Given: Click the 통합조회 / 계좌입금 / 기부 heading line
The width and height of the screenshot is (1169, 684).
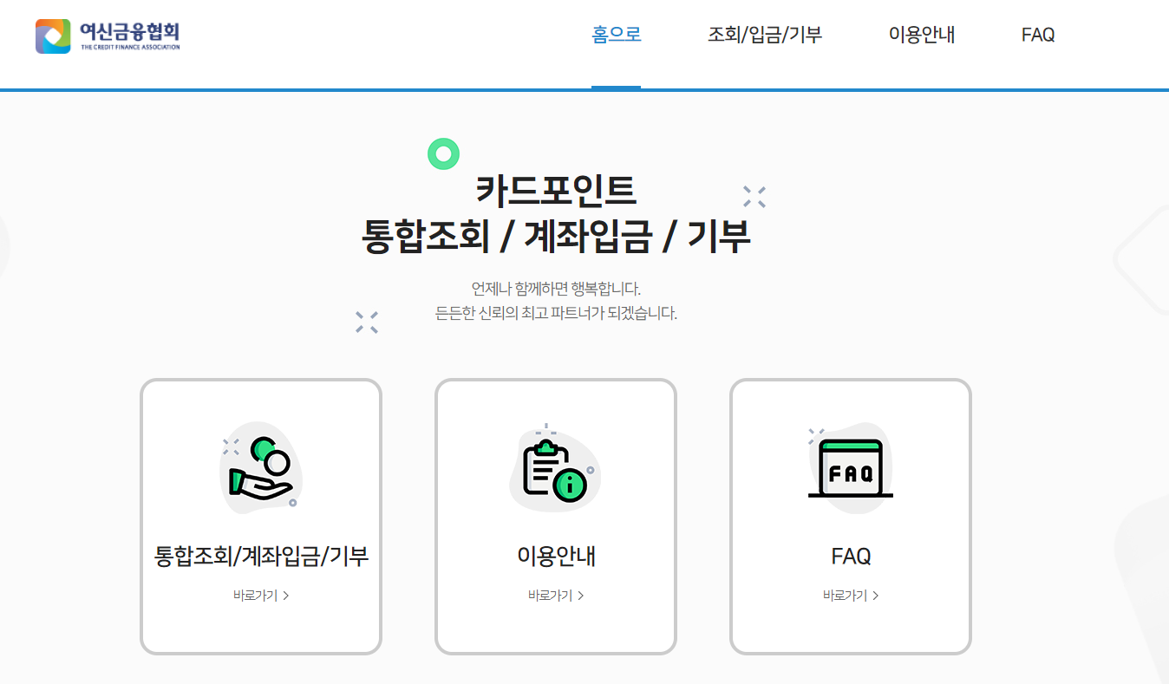Looking at the screenshot, I should [556, 237].
